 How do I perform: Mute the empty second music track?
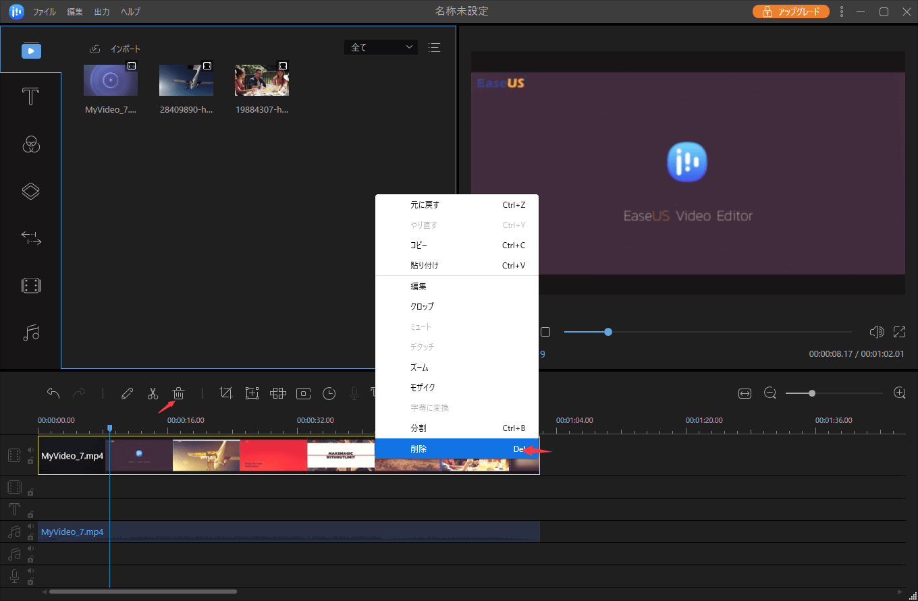(x=30, y=549)
